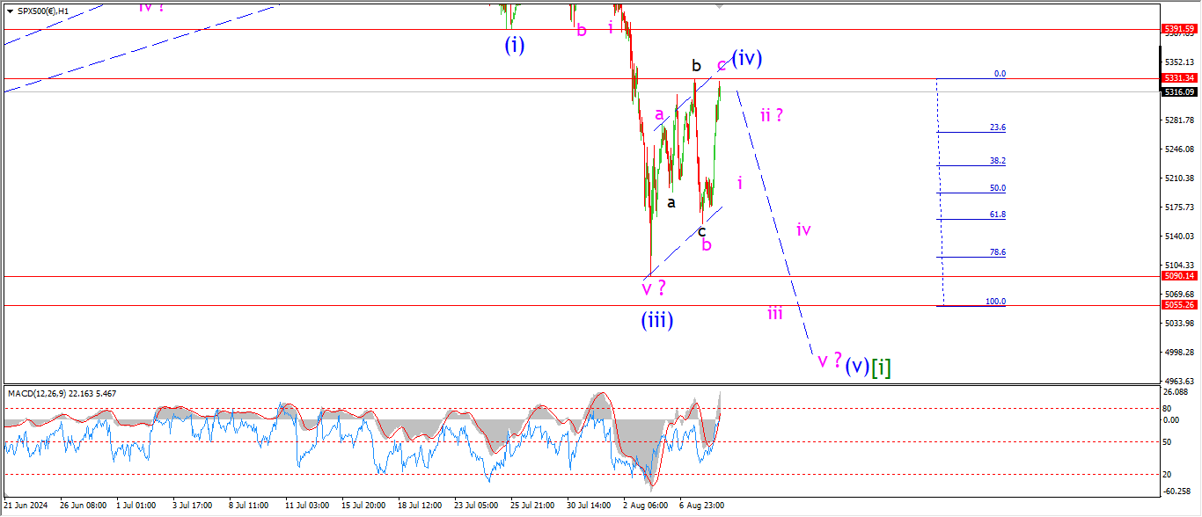
Task: Click the '21 Jun 2024' date on time axis
Action: point(25,506)
